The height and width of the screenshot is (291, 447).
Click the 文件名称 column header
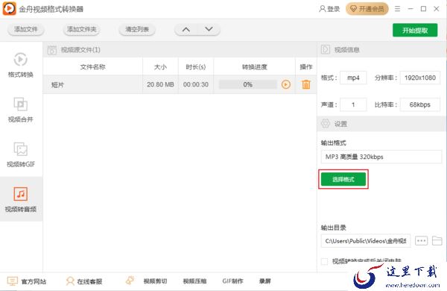pos(92,67)
